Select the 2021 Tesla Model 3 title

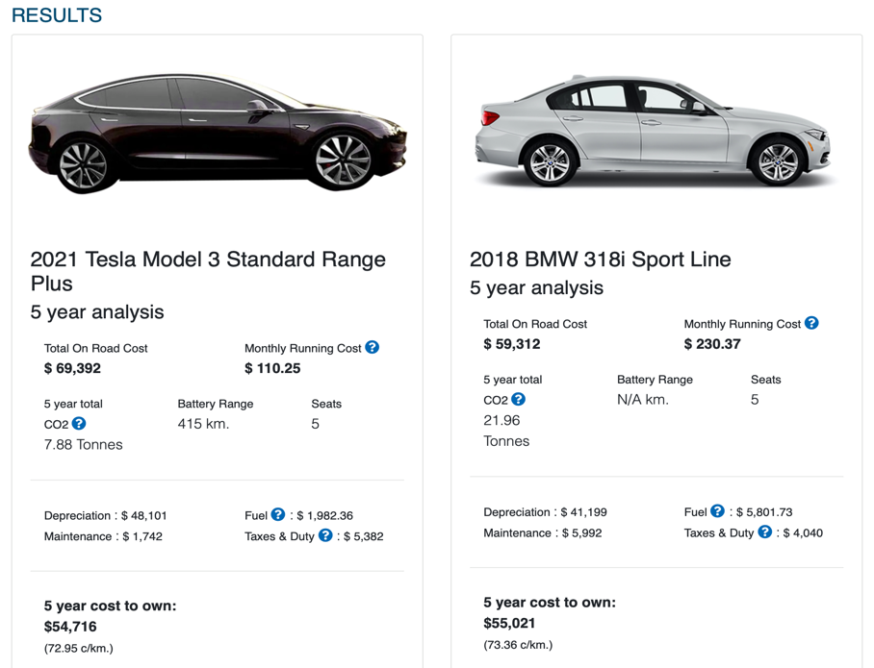[208, 271]
